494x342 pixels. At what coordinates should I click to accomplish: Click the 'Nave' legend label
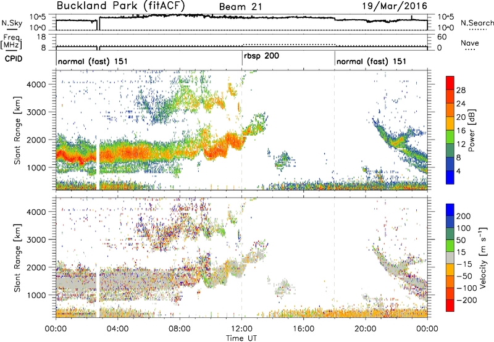coord(470,43)
